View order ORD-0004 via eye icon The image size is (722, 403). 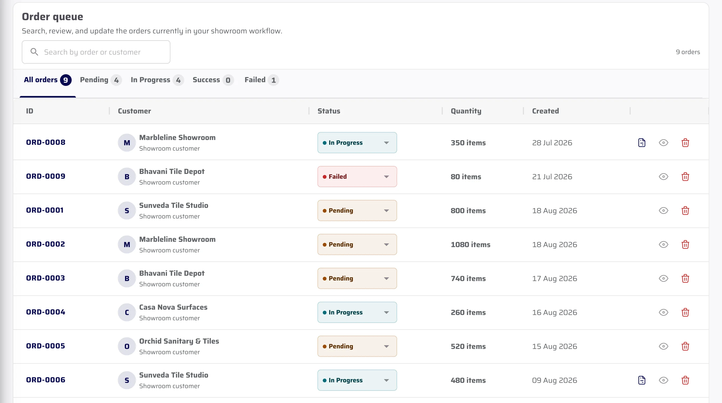[x=663, y=312]
